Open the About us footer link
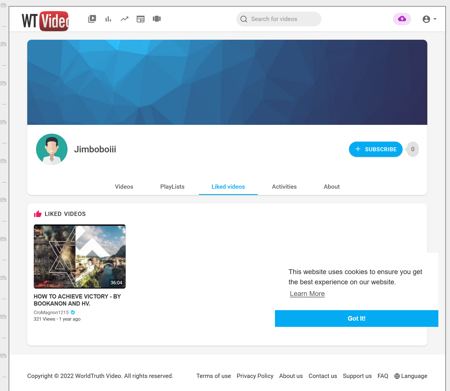 tap(291, 376)
